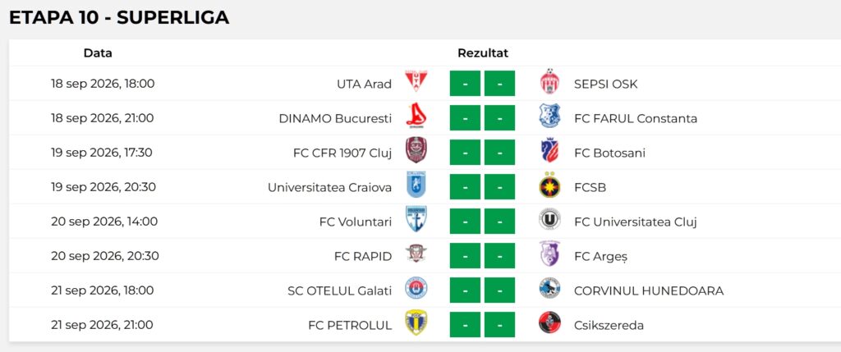841x352 pixels.
Task: Click the Sepsi OSK team logo
Action: [549, 81]
